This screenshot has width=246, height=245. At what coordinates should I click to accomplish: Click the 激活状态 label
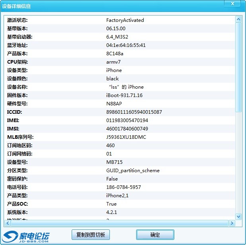(17, 20)
